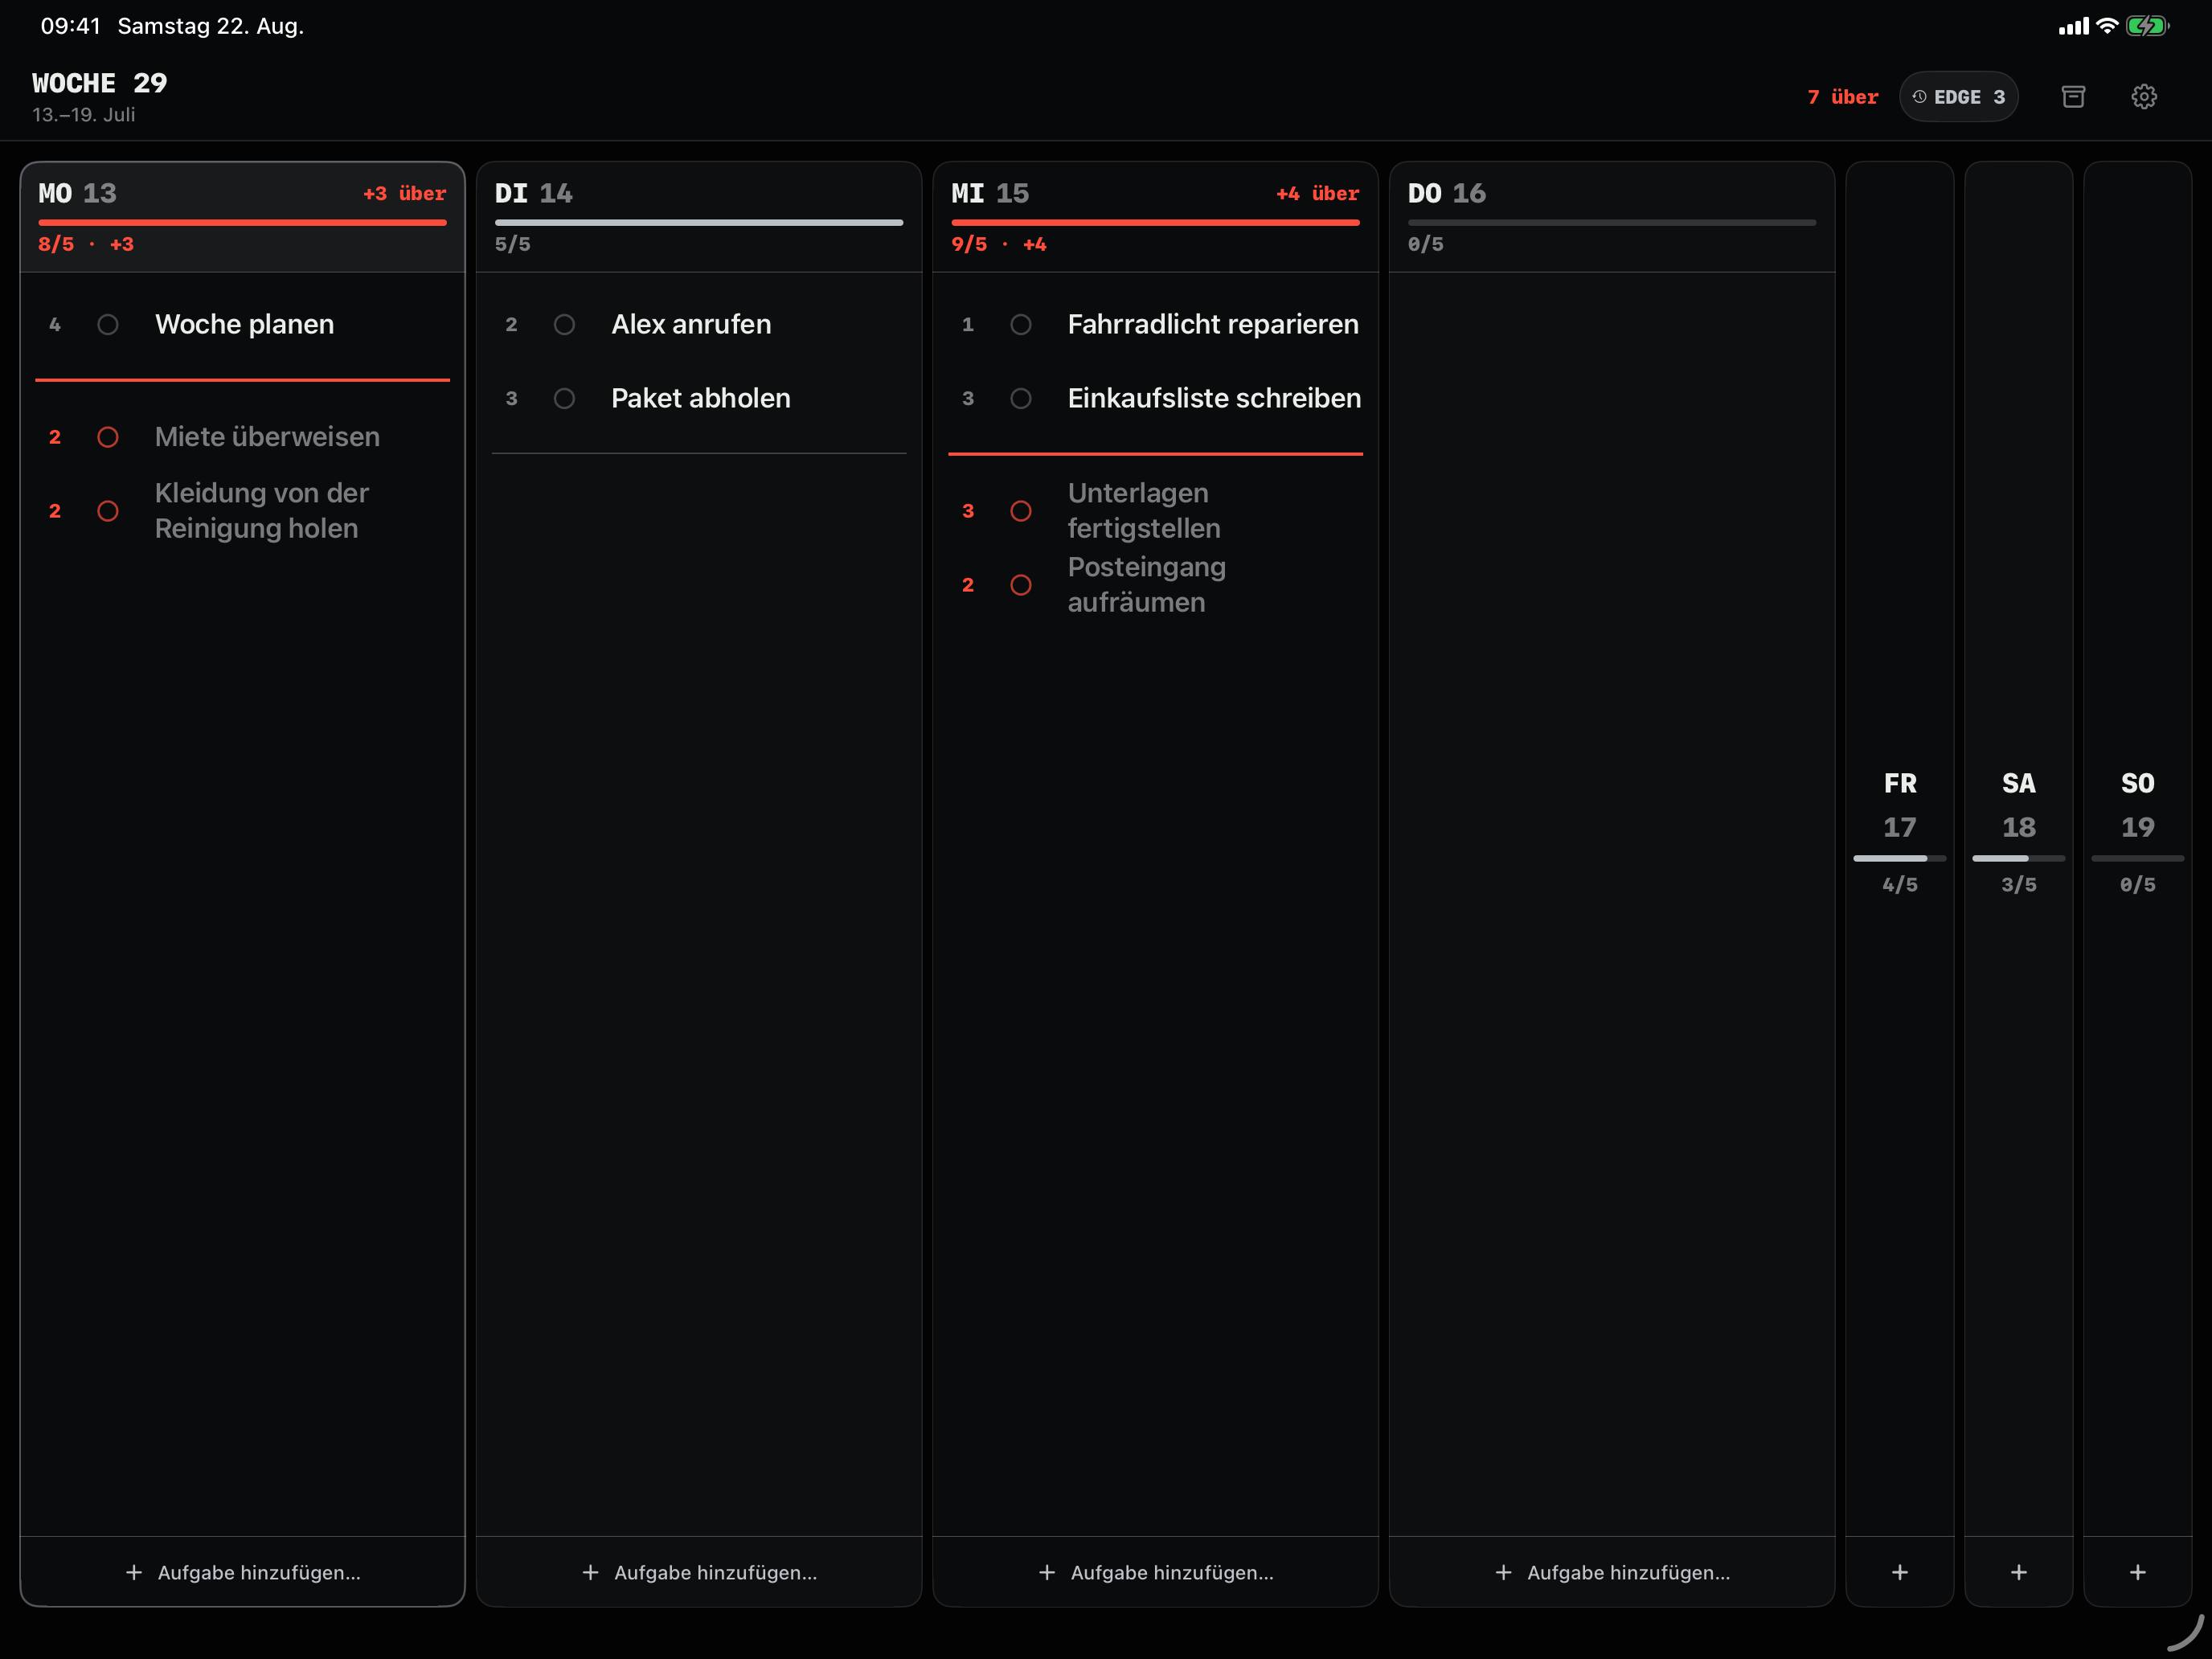Click plus icon in SA 18 column
This screenshot has width=2212, height=1659.
click(x=2019, y=1572)
